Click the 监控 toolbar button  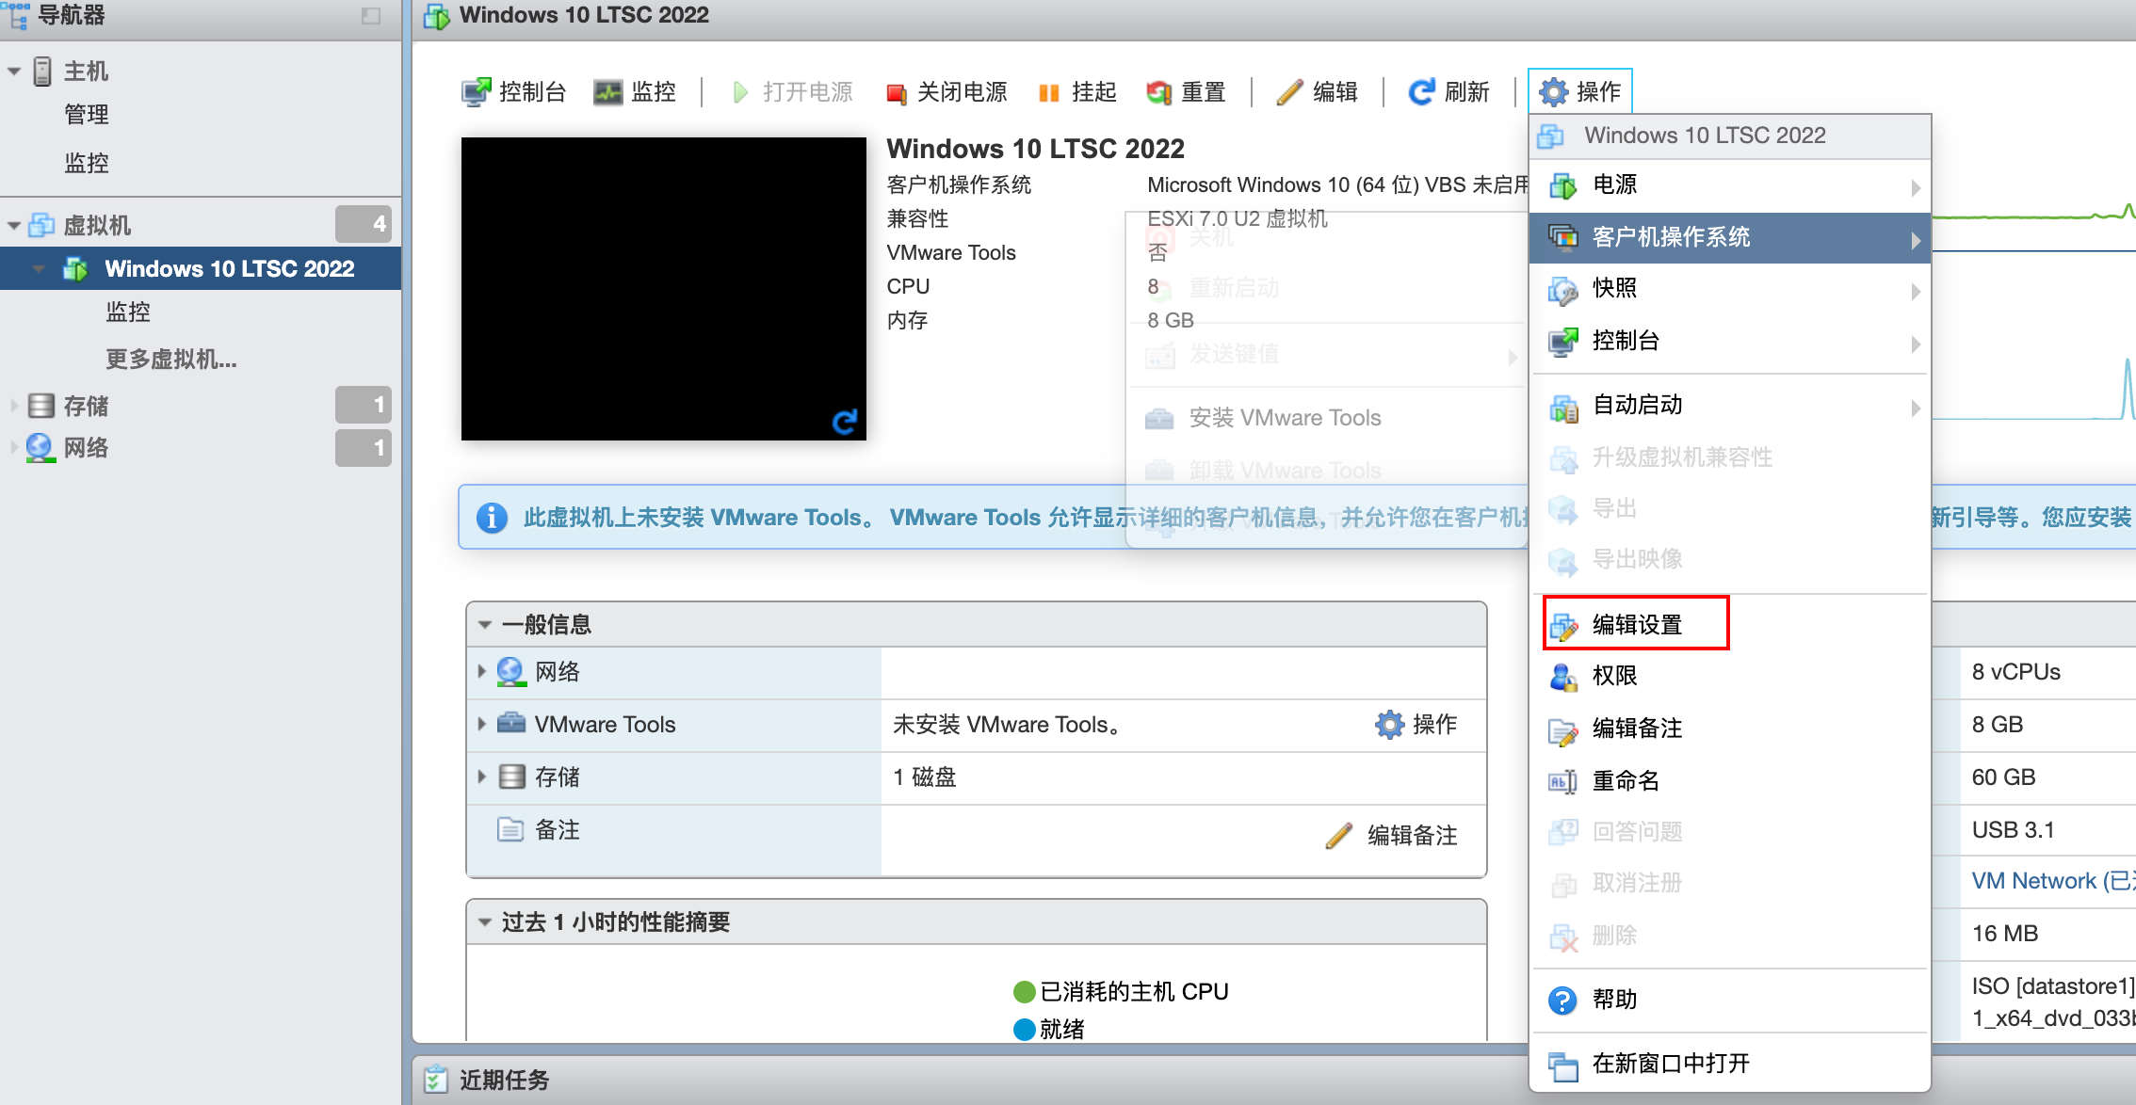635,91
